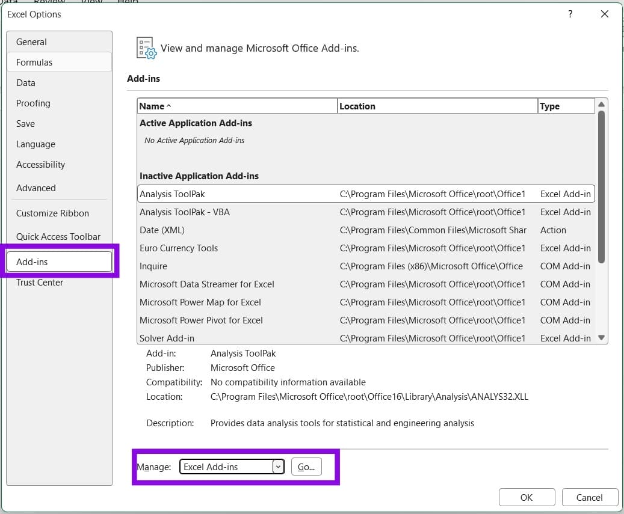Select the Formulas category
Image resolution: width=624 pixels, height=514 pixels.
[x=60, y=62]
